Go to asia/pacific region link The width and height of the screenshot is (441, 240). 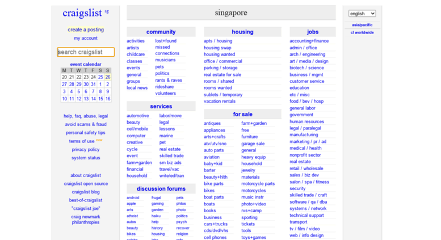362,25
